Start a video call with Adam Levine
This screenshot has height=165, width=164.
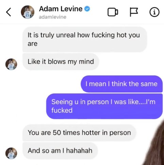113,12
